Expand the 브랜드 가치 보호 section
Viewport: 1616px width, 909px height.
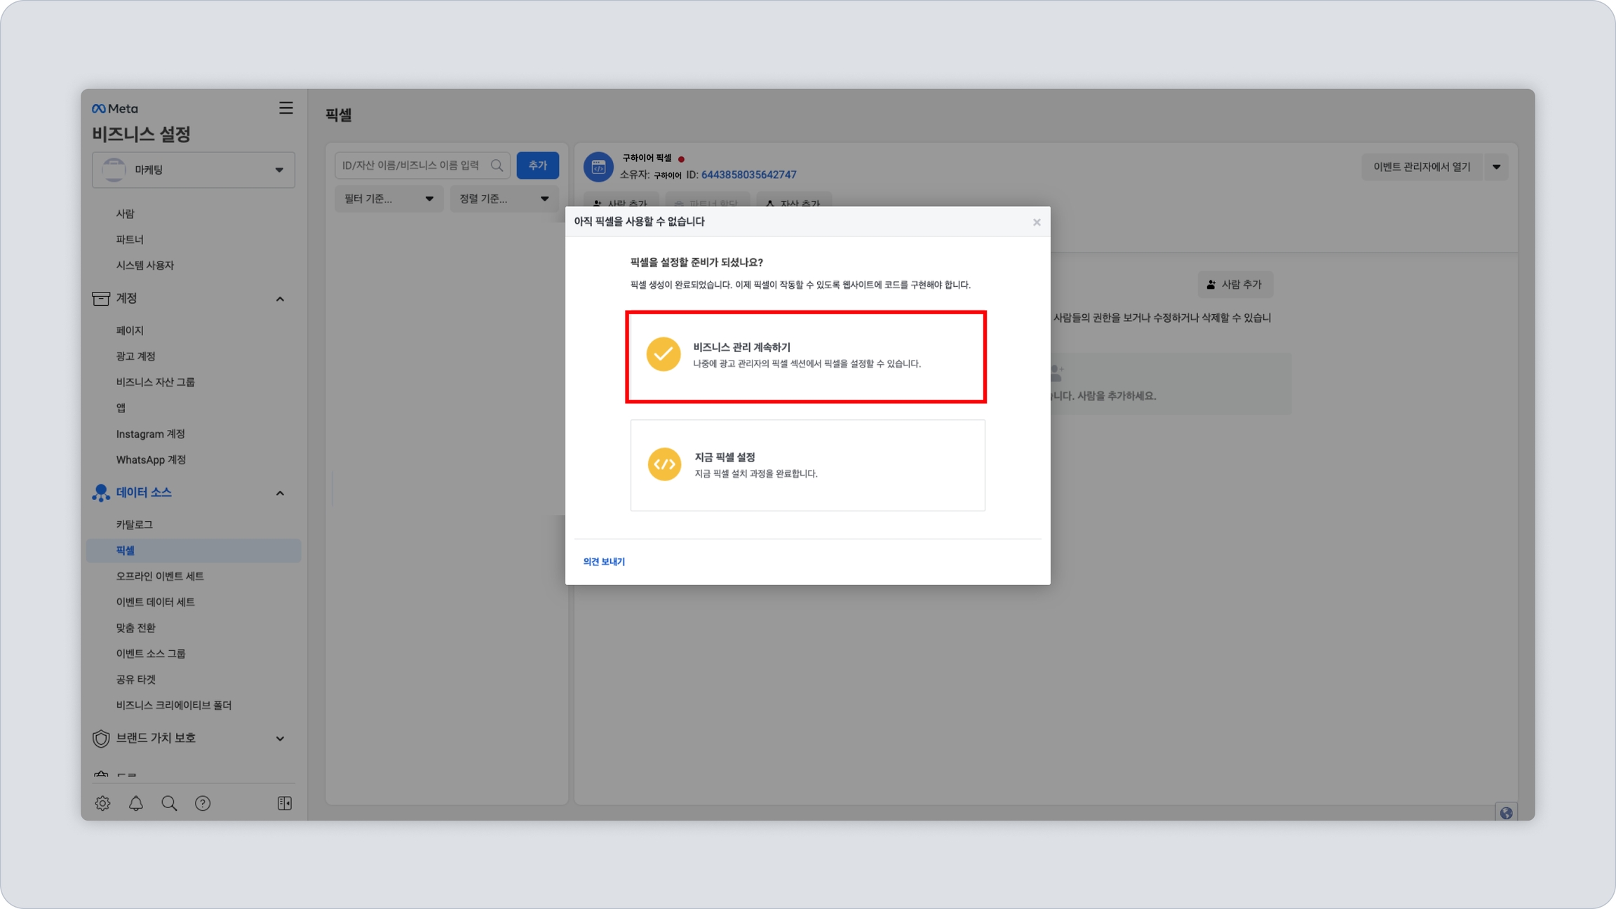280,739
